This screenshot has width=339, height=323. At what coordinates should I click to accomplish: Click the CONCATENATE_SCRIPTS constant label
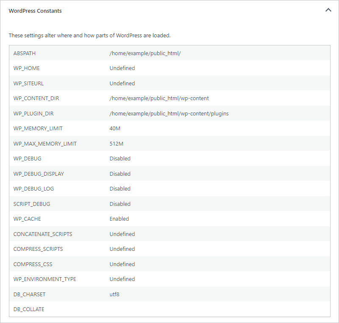[43, 234]
